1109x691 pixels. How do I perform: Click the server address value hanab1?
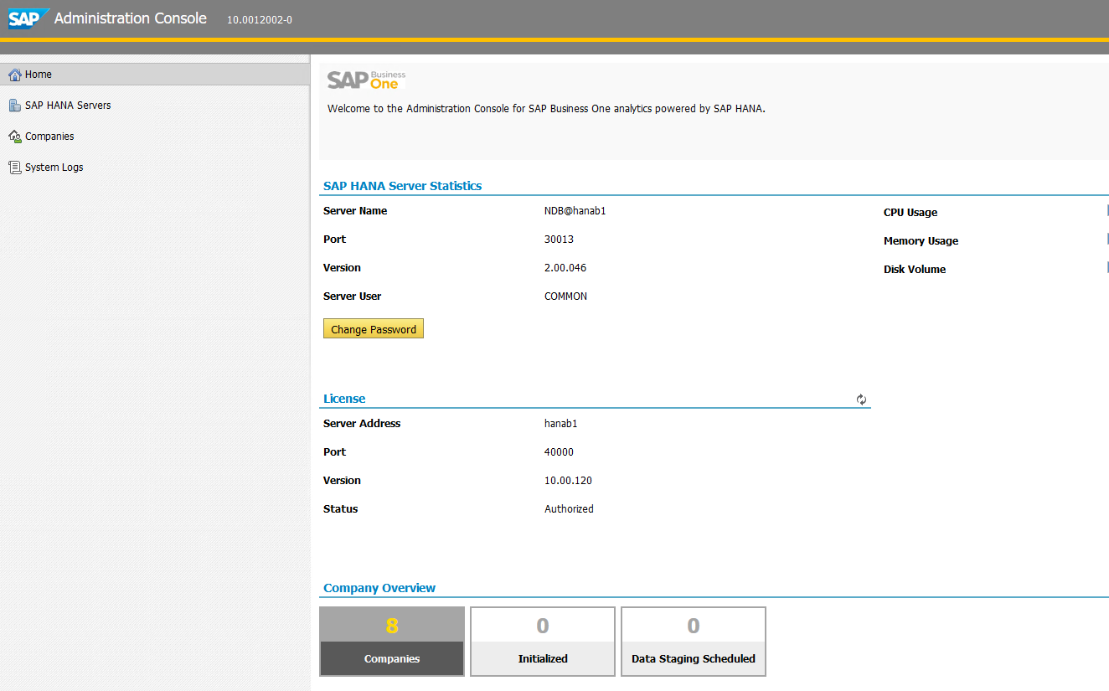tap(561, 424)
